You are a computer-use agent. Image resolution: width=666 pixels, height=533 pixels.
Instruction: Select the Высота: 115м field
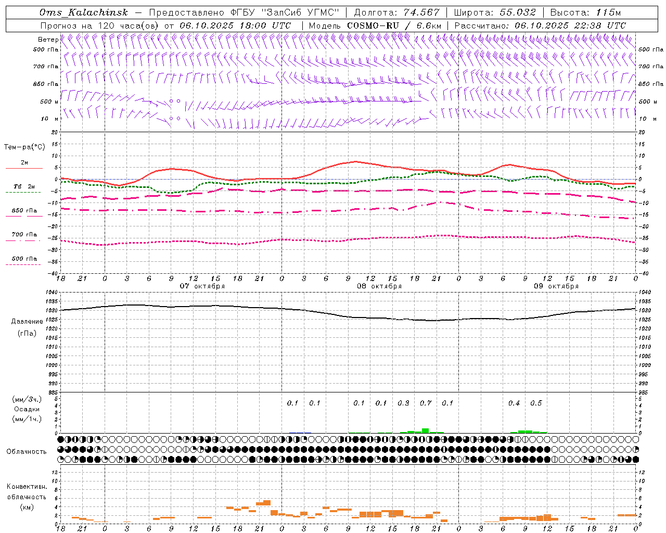click(585, 12)
